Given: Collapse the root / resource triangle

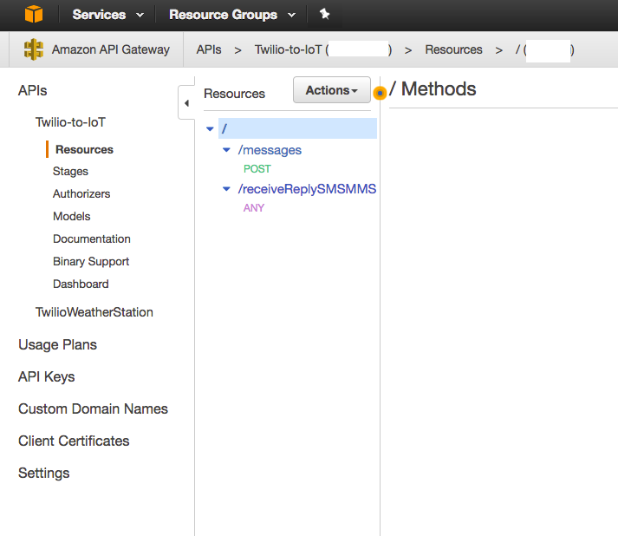Looking at the screenshot, I should (210, 128).
